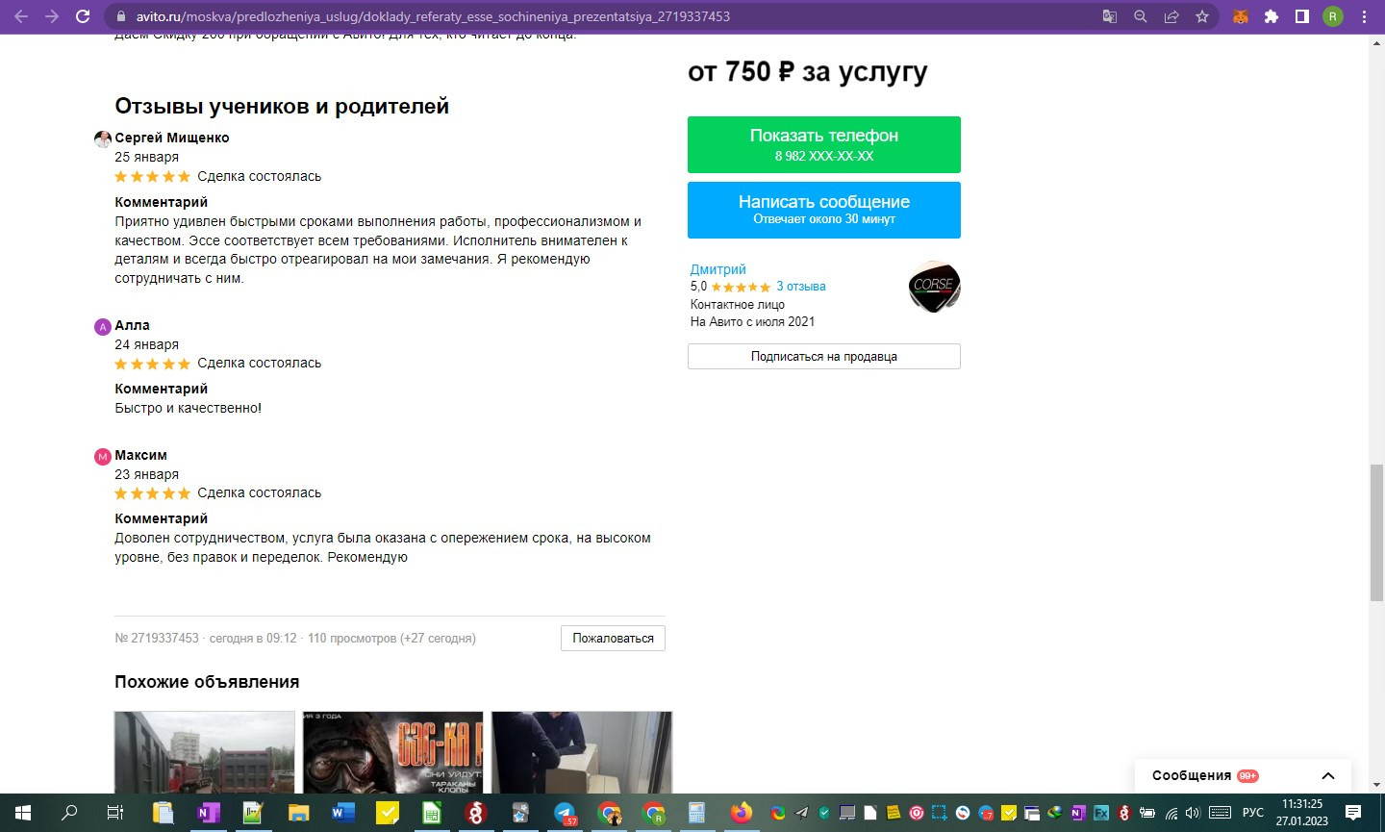Screen dimensions: 1385x832
Task: Open the Chrome profile R avatar
Action: 1333,16
